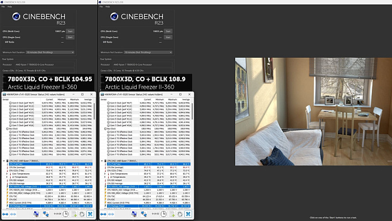Image resolution: width=392 pixels, height=221 pixels.
Task: Click Cinebench logo sphere in left window
Action: [x=16, y=16]
